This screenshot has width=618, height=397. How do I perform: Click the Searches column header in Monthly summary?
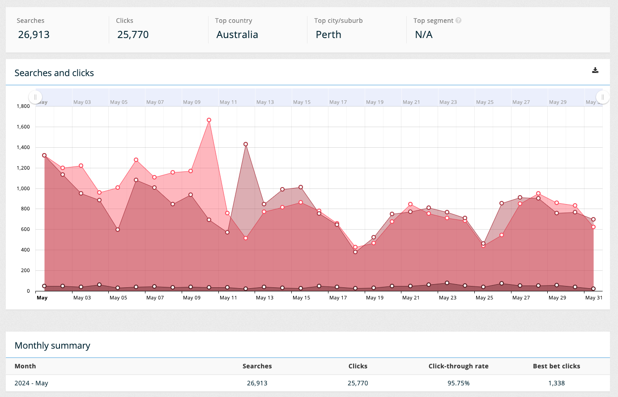[257, 366]
